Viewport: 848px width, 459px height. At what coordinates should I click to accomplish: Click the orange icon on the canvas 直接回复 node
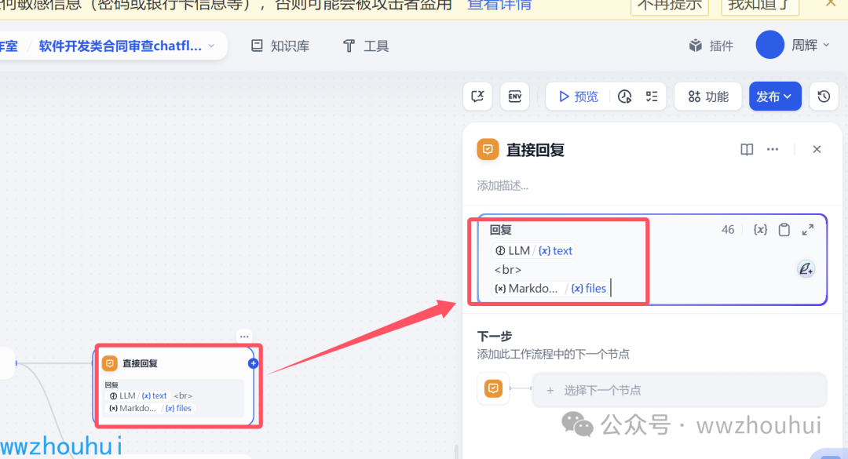click(x=110, y=363)
